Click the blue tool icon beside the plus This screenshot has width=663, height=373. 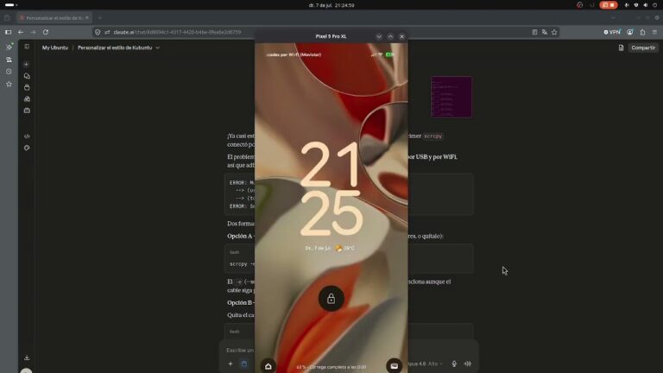pyautogui.click(x=244, y=364)
